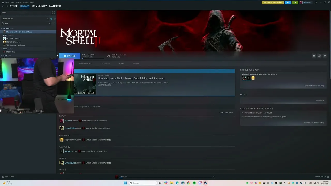Open the Friends menu
Viewport: 331px width, 186px height.
click(19, 2)
